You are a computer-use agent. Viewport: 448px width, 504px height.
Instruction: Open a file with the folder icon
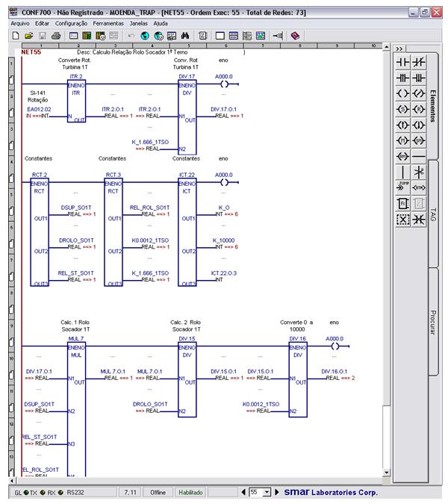coord(29,36)
